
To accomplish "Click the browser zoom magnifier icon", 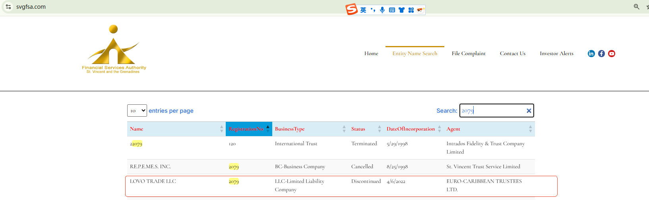I will click(636, 7).
